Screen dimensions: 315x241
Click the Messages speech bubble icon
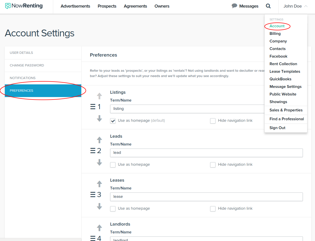(x=234, y=6)
